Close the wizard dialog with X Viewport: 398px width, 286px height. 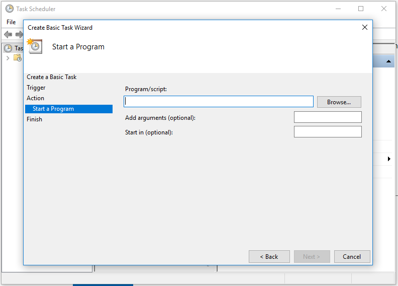(x=365, y=27)
